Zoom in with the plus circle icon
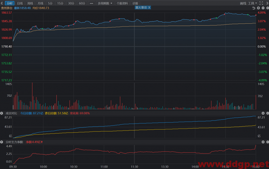This screenshot has width=269, height=169. coord(258,8)
